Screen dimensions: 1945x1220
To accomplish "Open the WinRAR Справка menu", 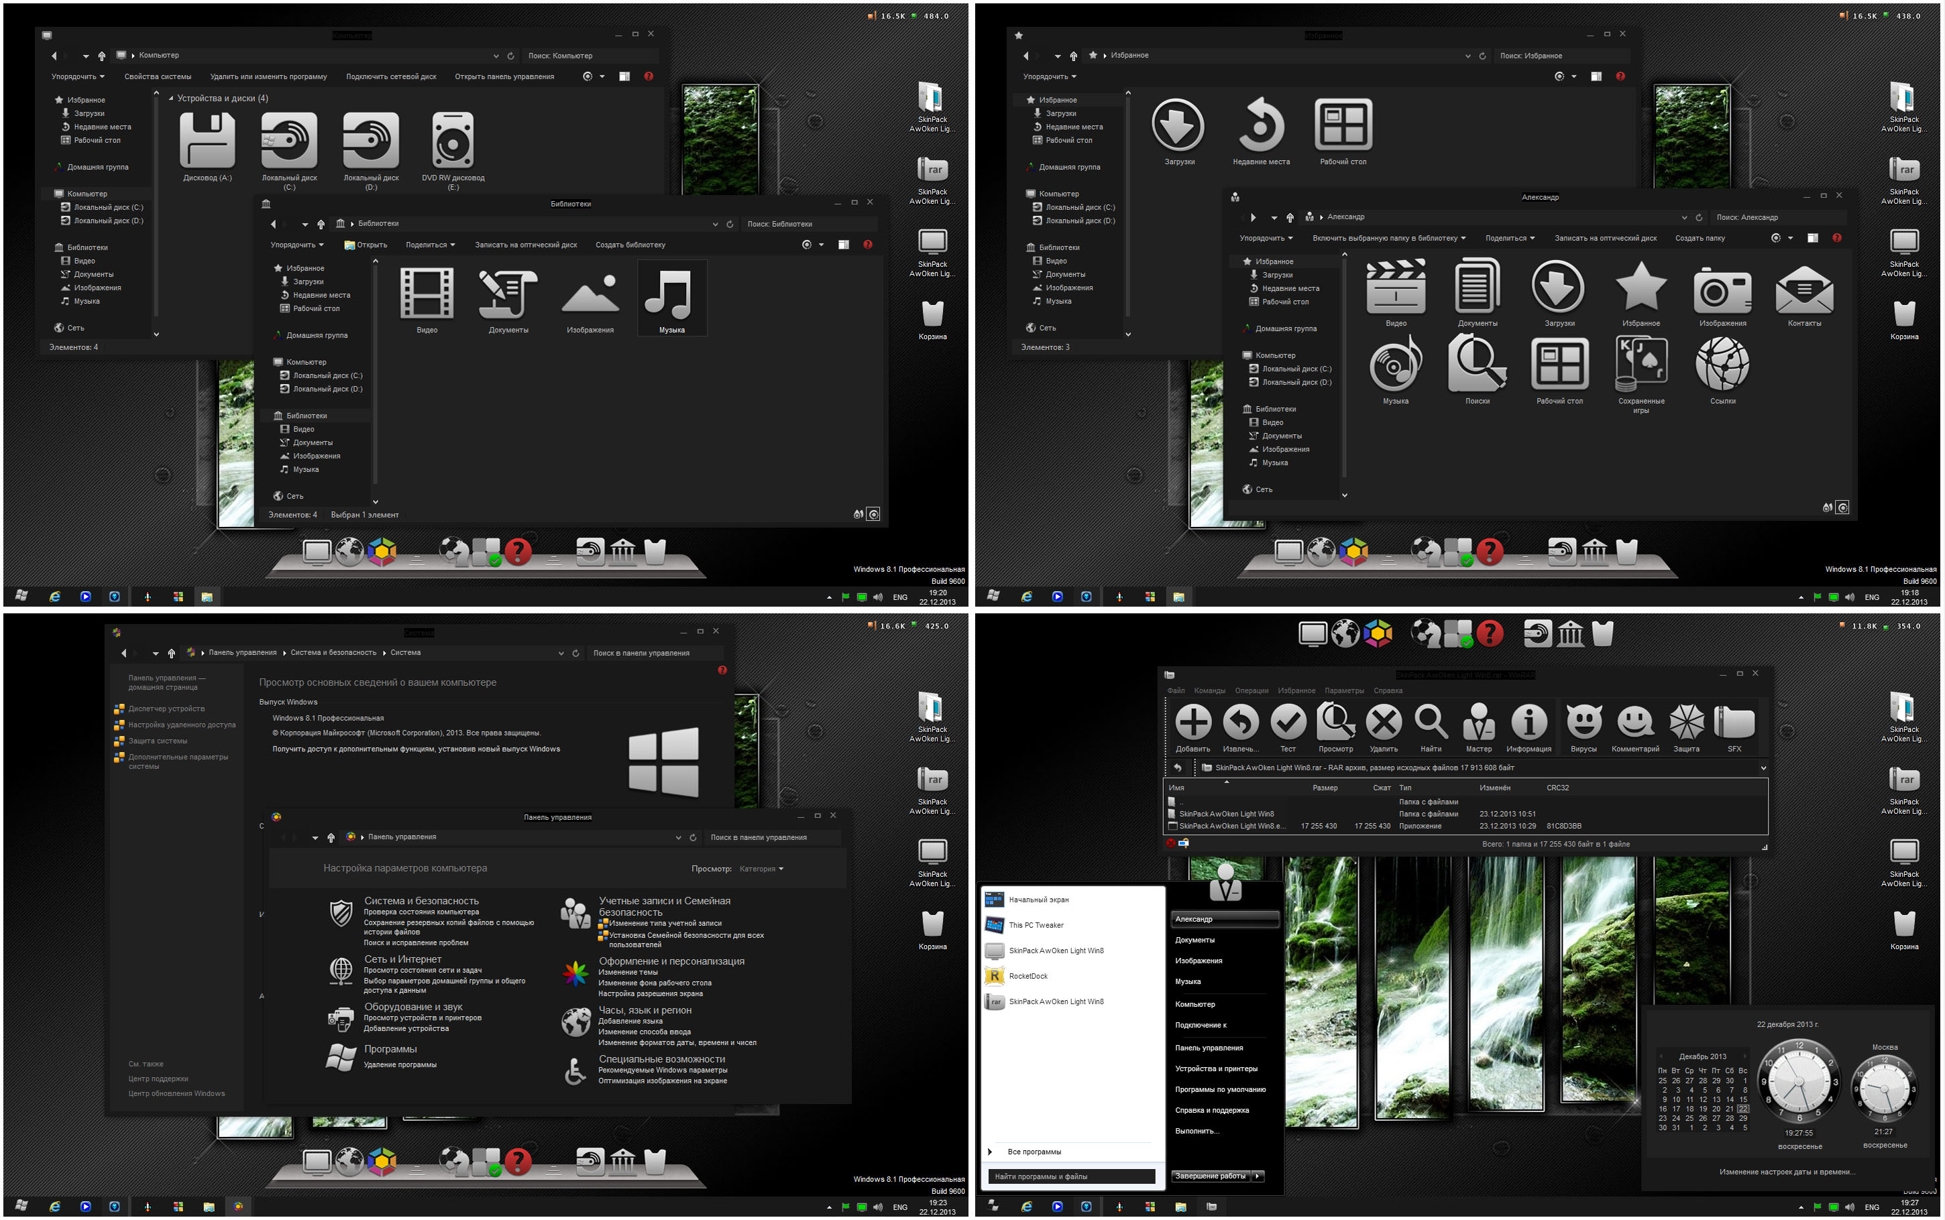I will click(x=1388, y=690).
